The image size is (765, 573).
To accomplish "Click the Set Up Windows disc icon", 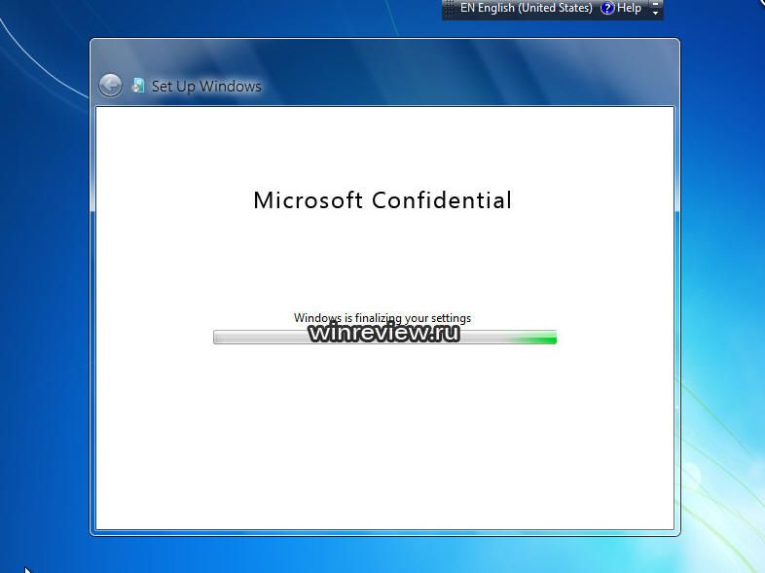I will tap(138, 86).
